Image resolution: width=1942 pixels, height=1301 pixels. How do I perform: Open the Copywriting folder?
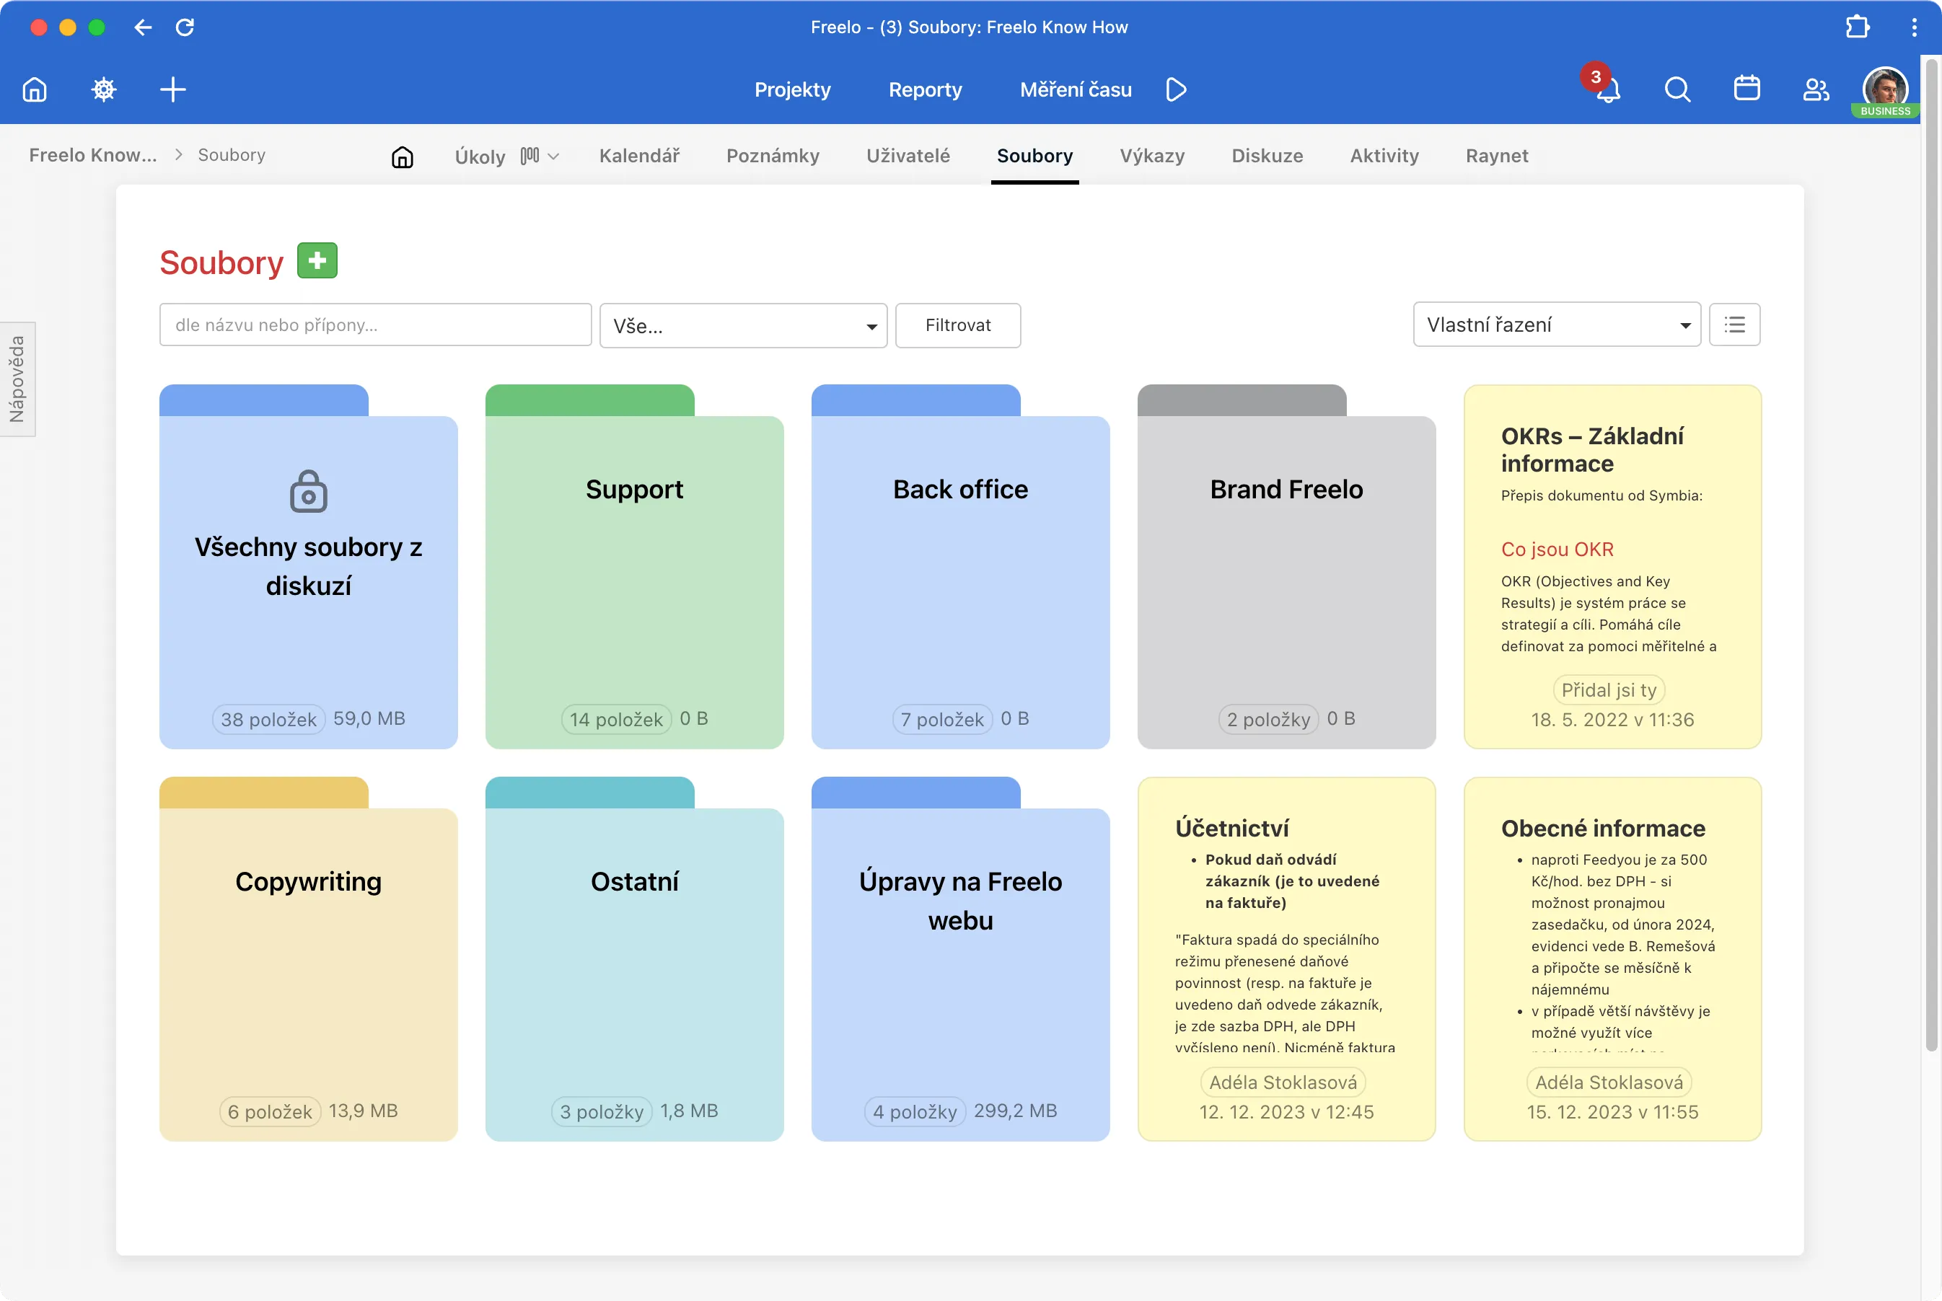coord(309,959)
